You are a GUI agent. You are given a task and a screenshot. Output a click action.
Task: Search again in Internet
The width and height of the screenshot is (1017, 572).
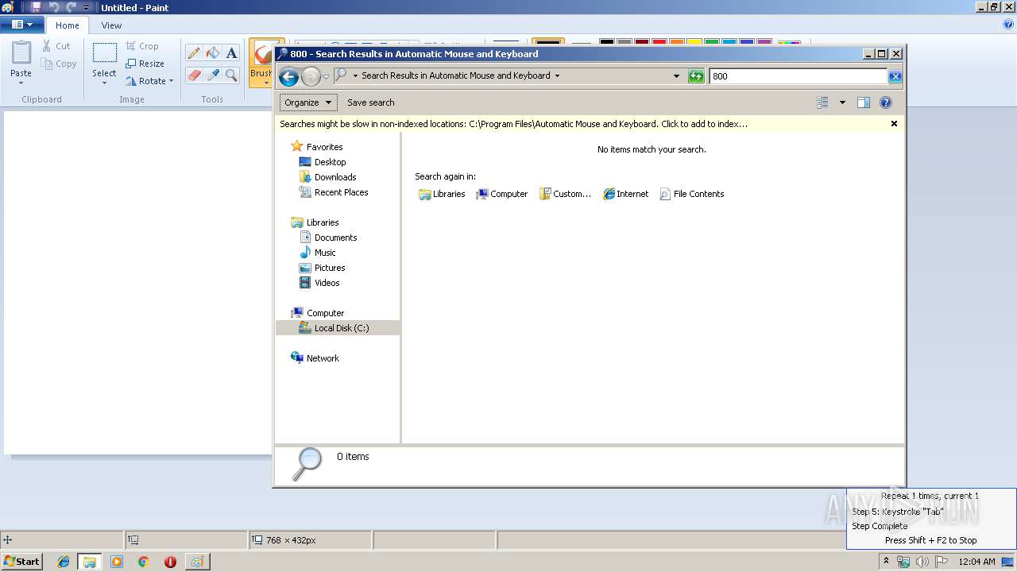click(x=626, y=194)
